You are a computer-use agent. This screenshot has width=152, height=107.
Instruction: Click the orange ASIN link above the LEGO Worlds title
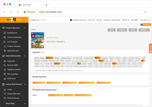(x=52, y=38)
